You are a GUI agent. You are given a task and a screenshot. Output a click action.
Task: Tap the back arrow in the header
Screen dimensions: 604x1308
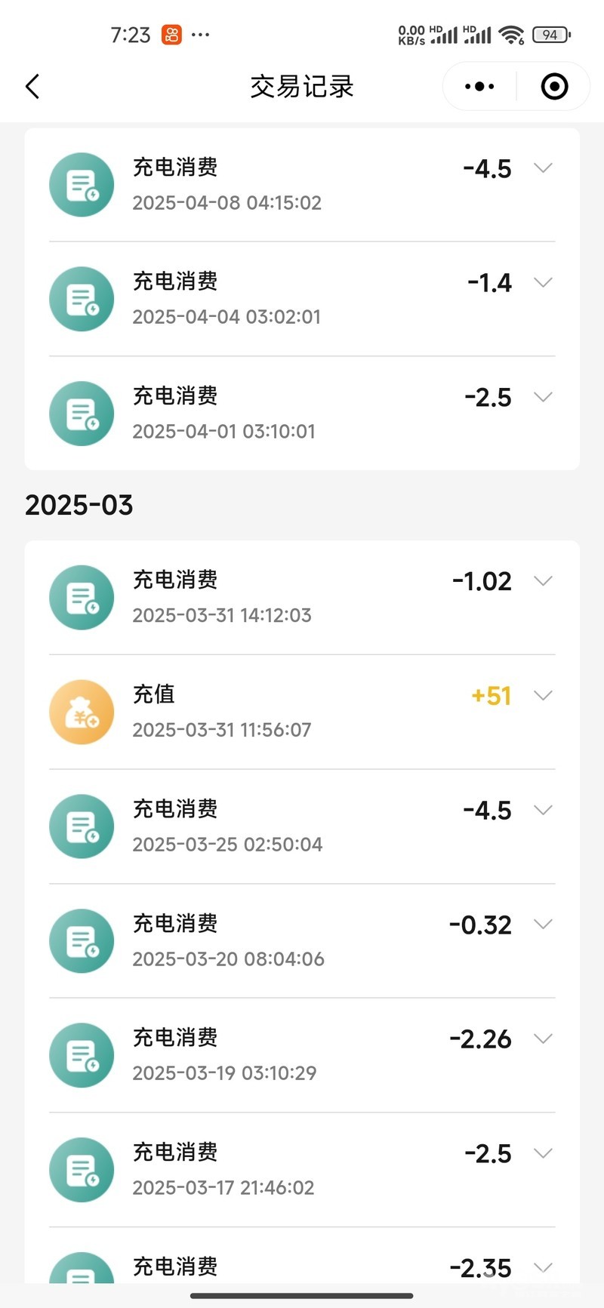(32, 87)
